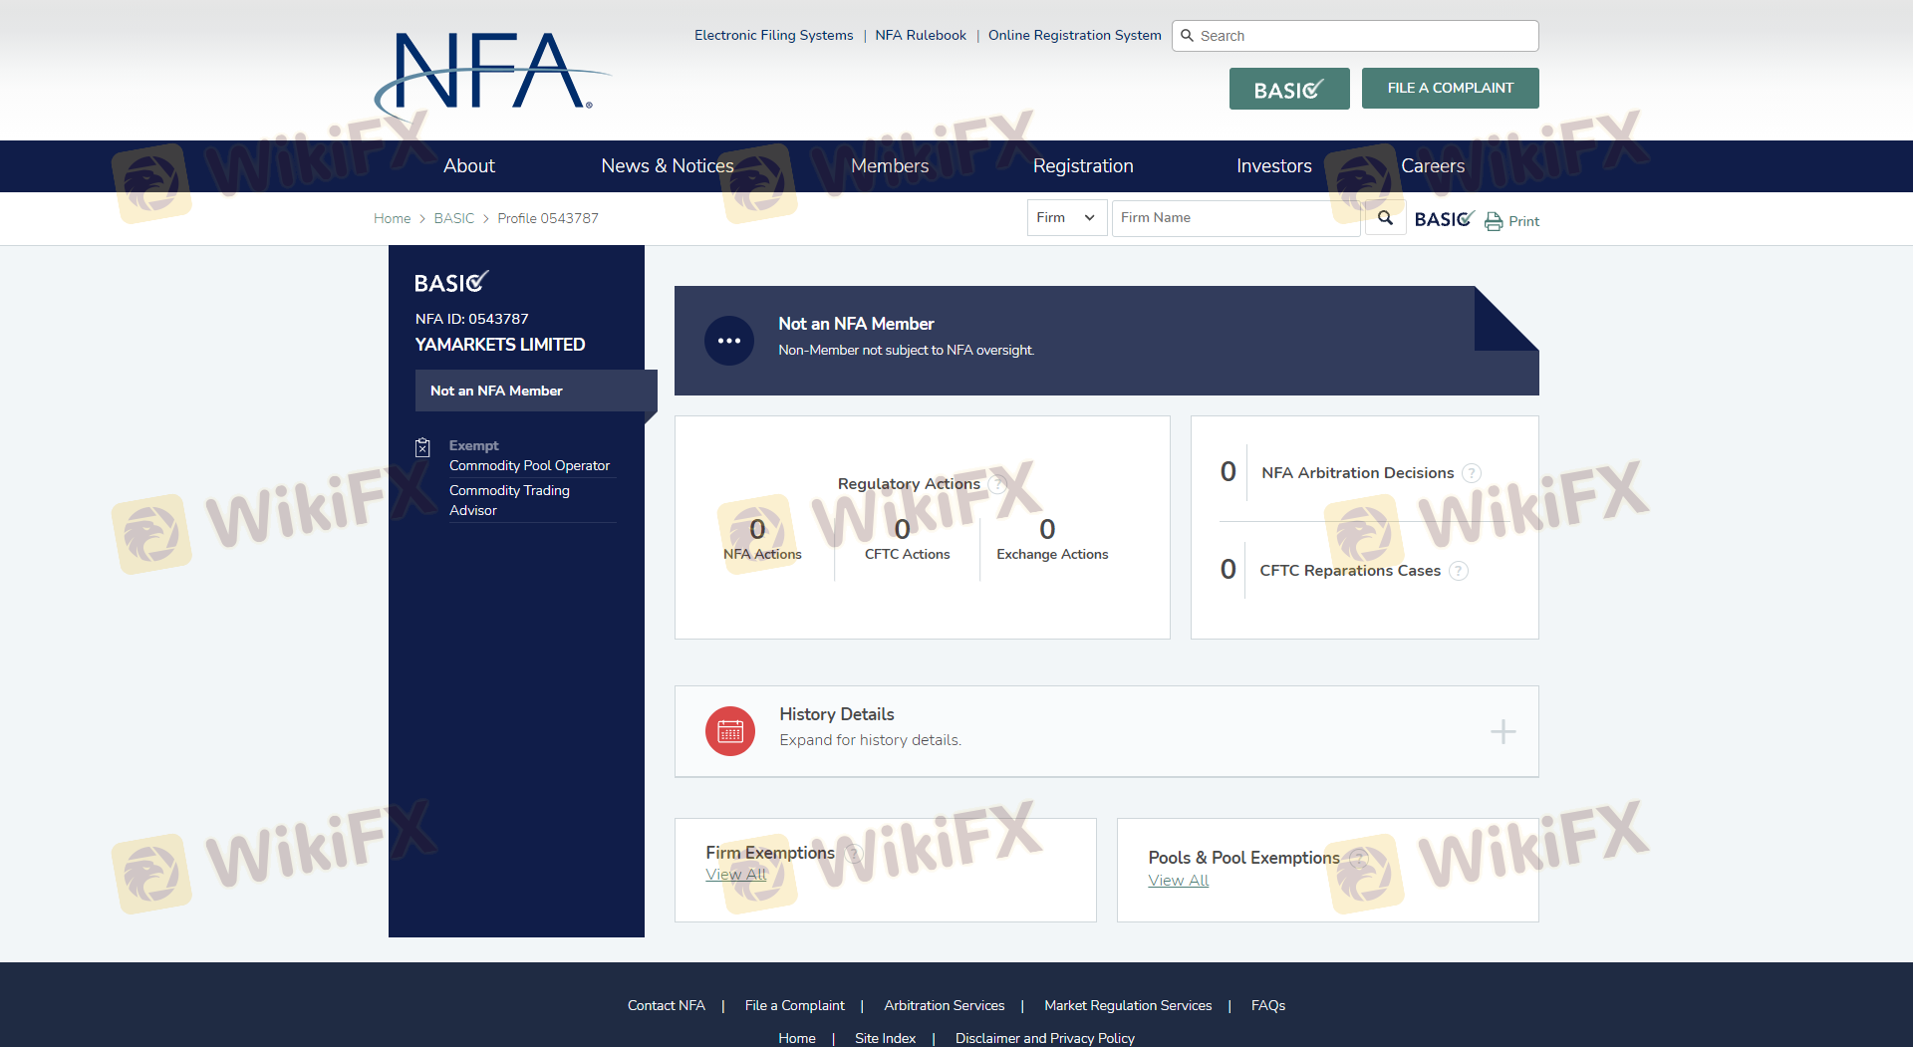Click the BASIC logo beside the Print link

point(1443,219)
